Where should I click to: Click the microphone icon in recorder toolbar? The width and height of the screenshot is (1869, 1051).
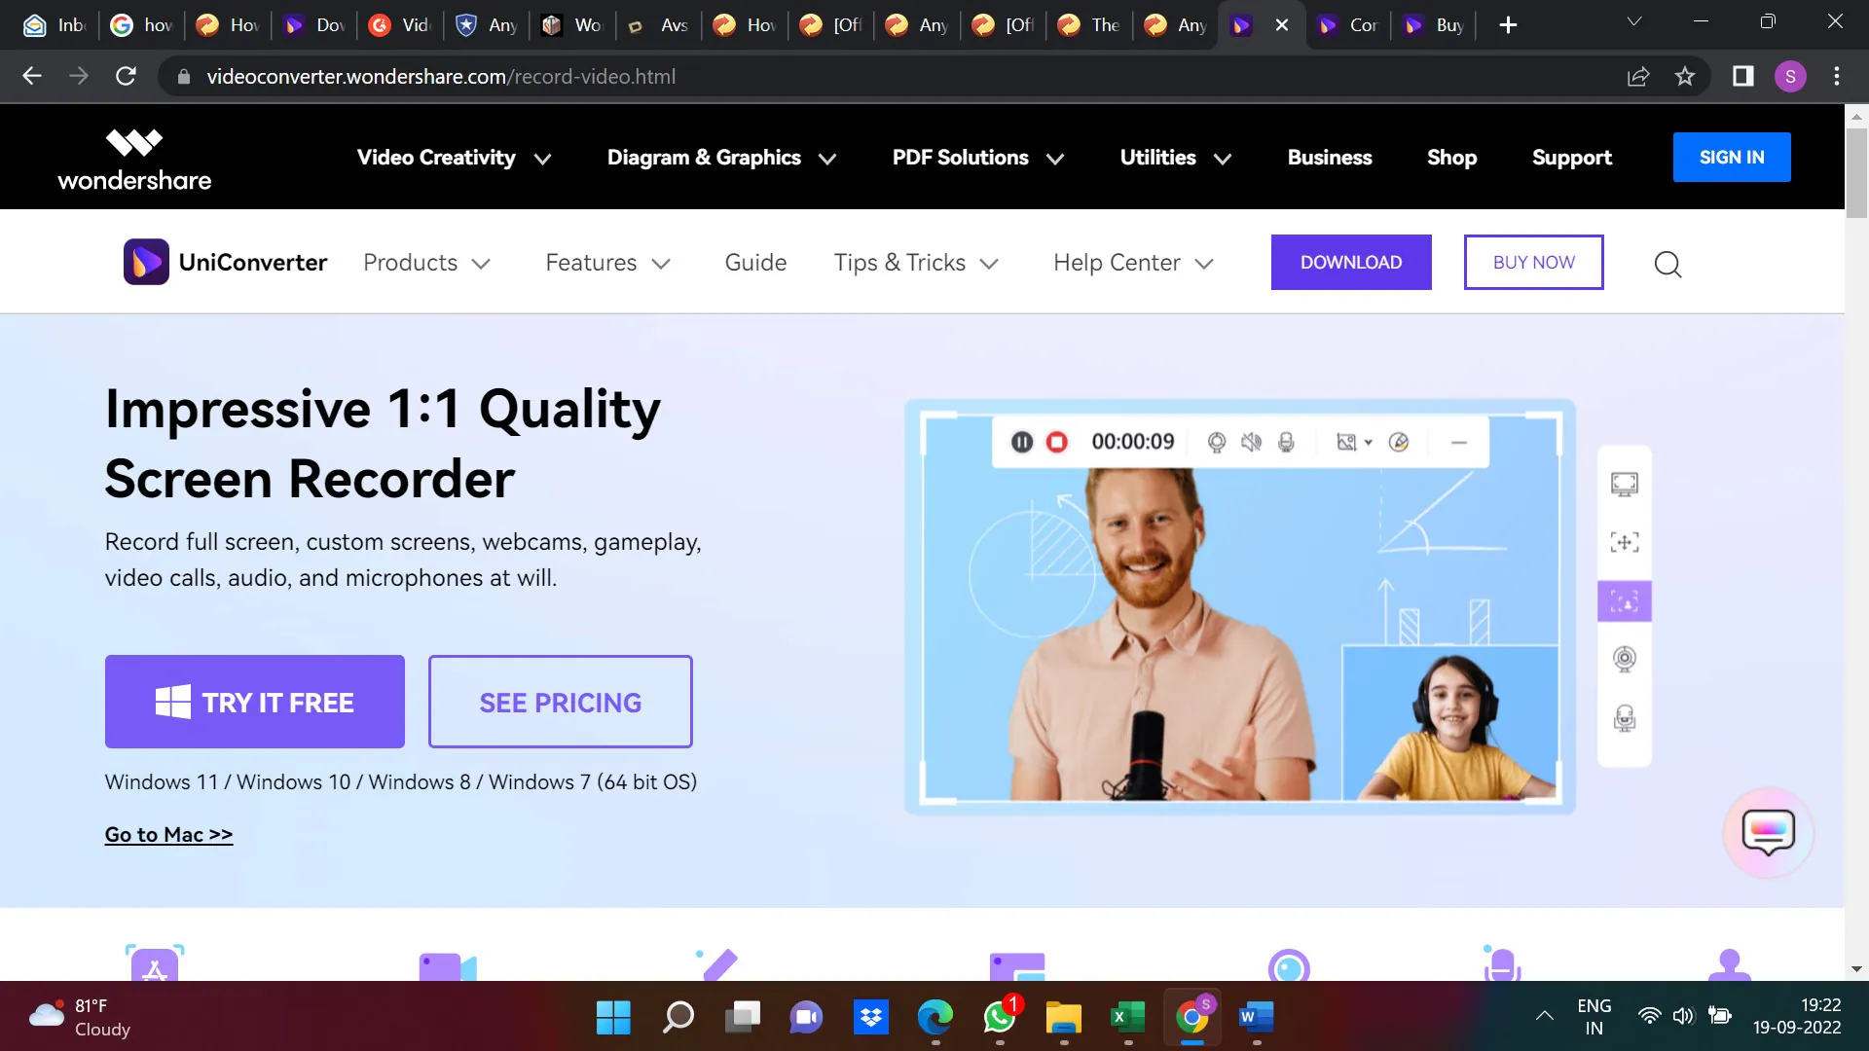(x=1286, y=442)
